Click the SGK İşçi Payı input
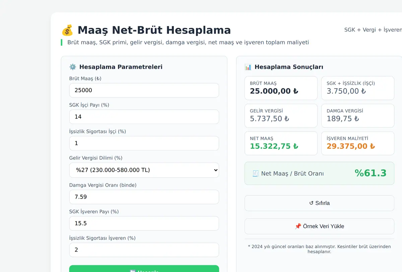This screenshot has height=272, width=402. (144, 117)
